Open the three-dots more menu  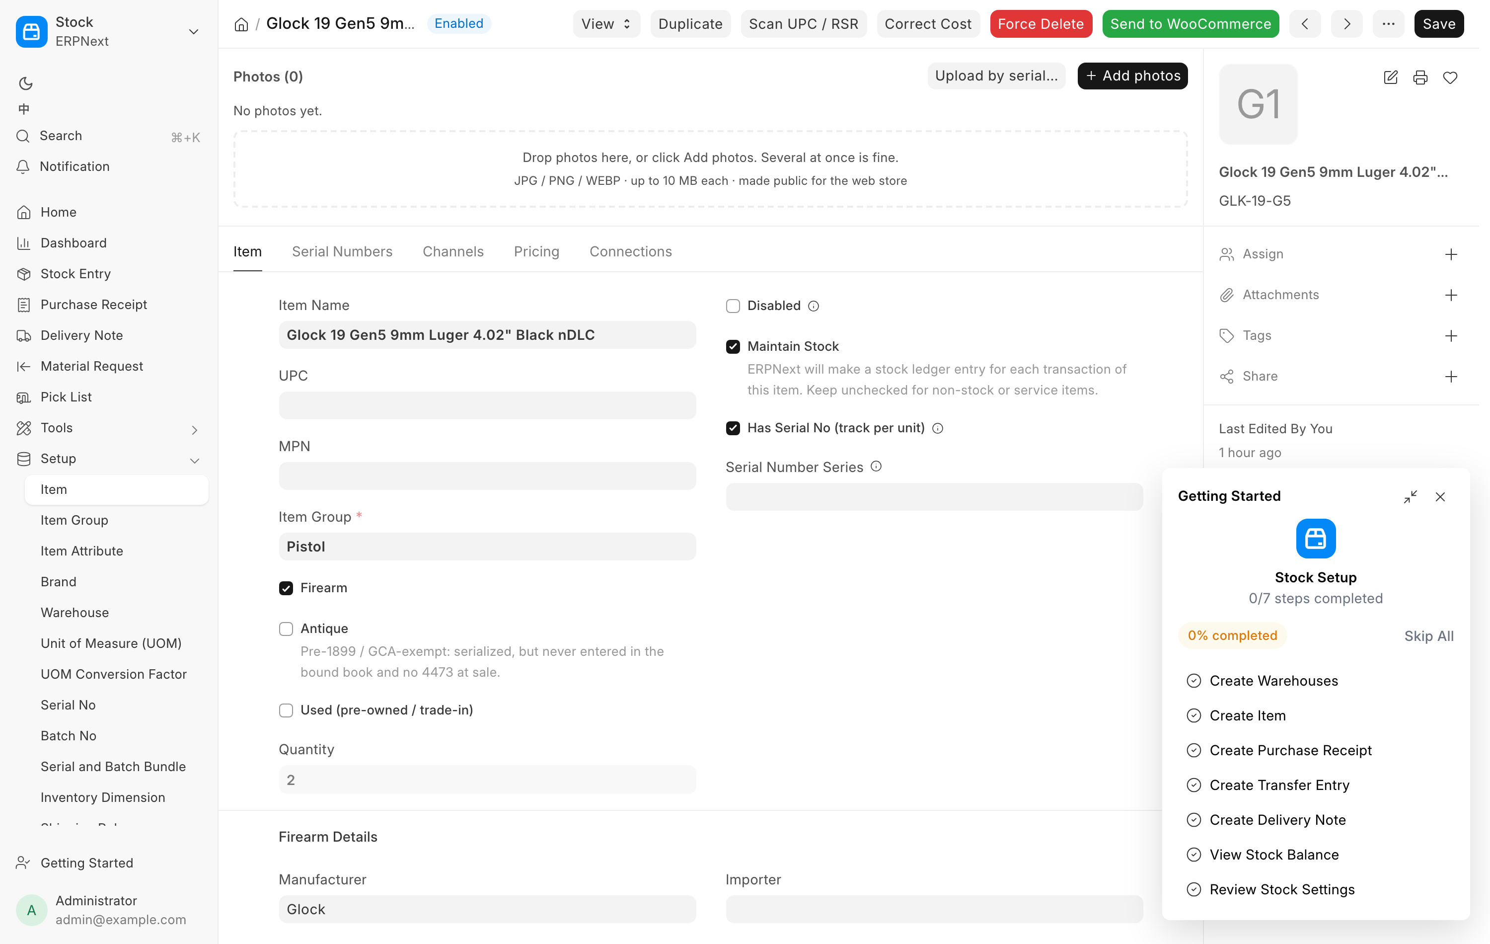[1388, 24]
